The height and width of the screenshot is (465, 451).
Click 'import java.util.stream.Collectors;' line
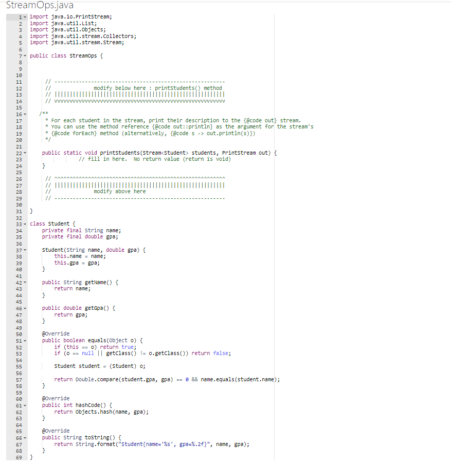83,36
